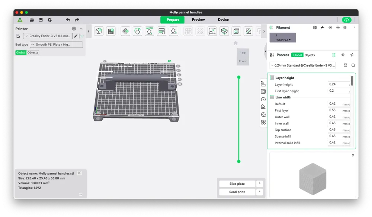Select Global in the Process section
The image size is (372, 217).
pyautogui.click(x=297, y=55)
